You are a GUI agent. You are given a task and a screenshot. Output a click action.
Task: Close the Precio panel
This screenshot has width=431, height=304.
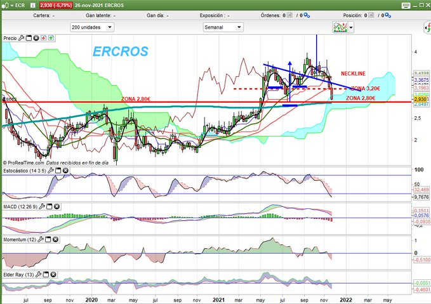coord(36,38)
